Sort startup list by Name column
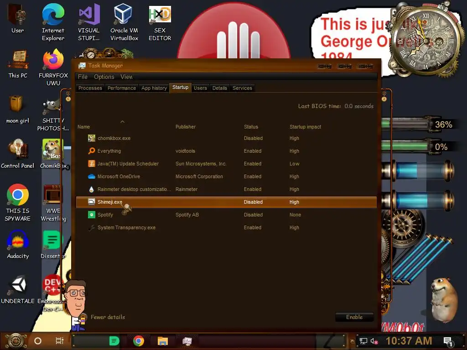Viewport: 467px width, 350px height. (x=84, y=127)
